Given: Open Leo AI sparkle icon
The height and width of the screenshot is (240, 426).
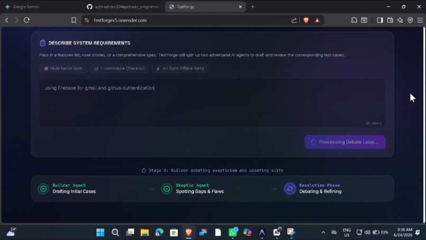Looking at the screenshot, I should point(400,20).
